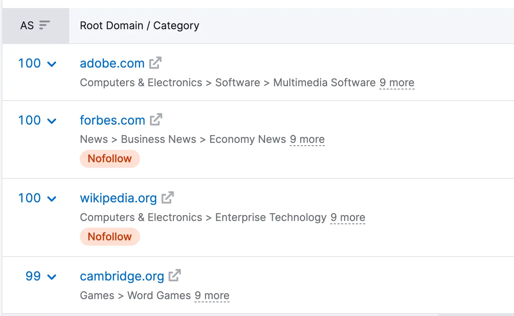Show 9 more categories for adobe.com
This screenshot has width=514, height=316.
tap(397, 83)
